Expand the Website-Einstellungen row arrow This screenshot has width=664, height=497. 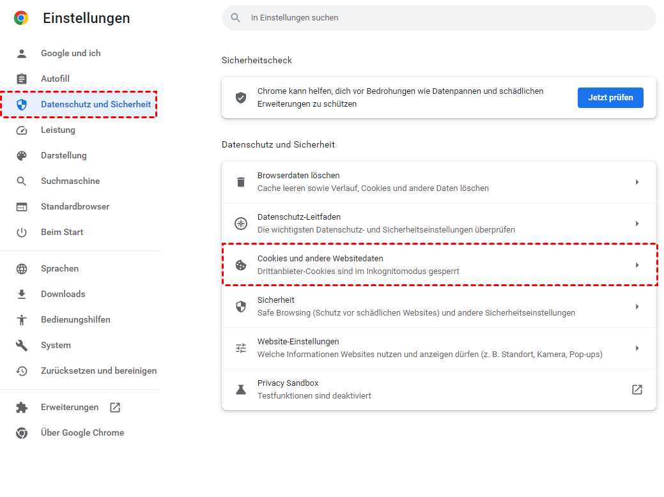click(637, 348)
